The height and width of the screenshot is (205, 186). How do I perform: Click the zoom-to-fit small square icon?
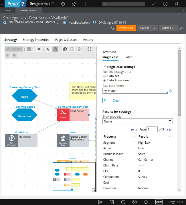click(x=7, y=55)
